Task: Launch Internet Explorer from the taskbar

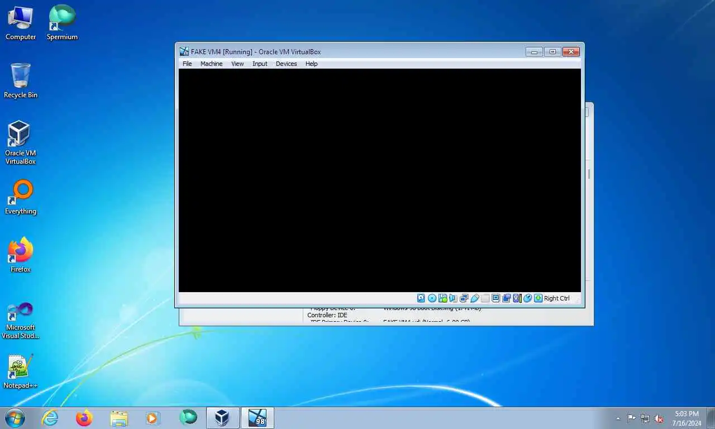Action: pyautogui.click(x=50, y=418)
